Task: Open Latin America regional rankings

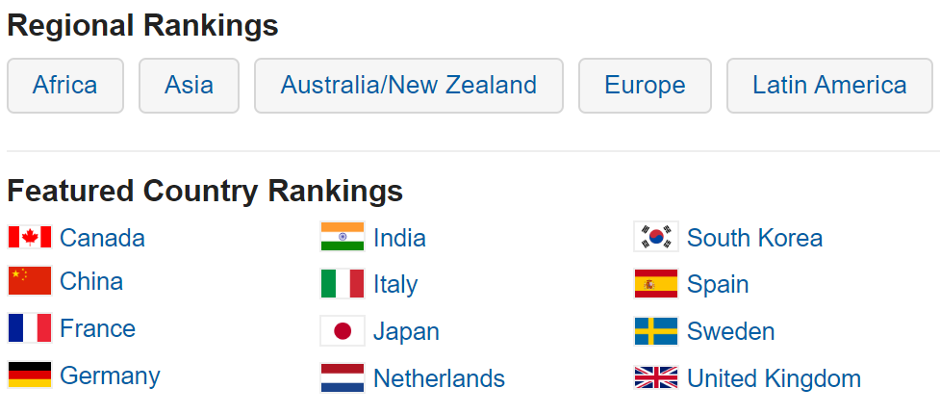Action: [x=829, y=85]
